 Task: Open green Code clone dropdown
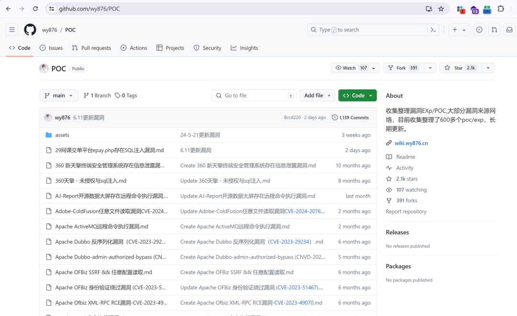click(358, 96)
